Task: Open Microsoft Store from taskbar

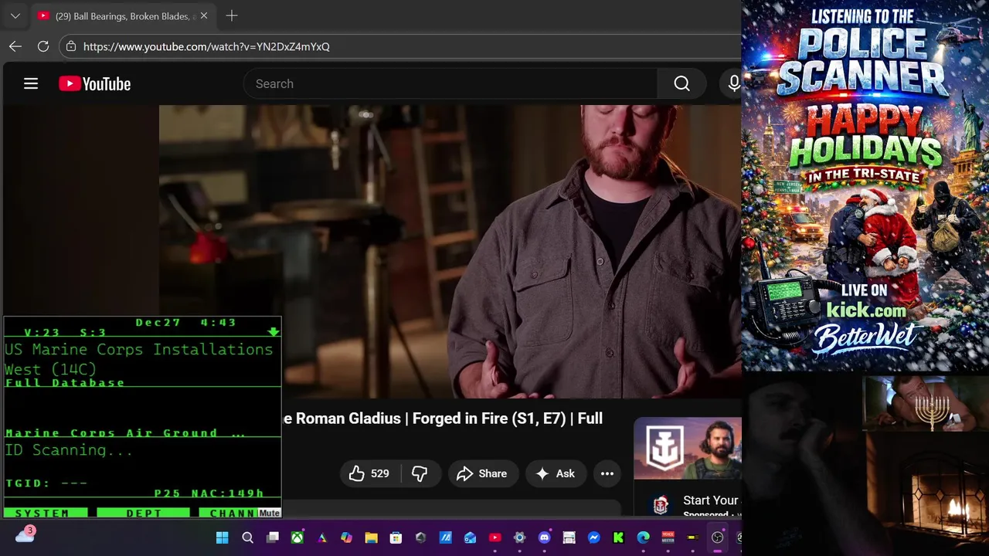Action: pos(396,537)
